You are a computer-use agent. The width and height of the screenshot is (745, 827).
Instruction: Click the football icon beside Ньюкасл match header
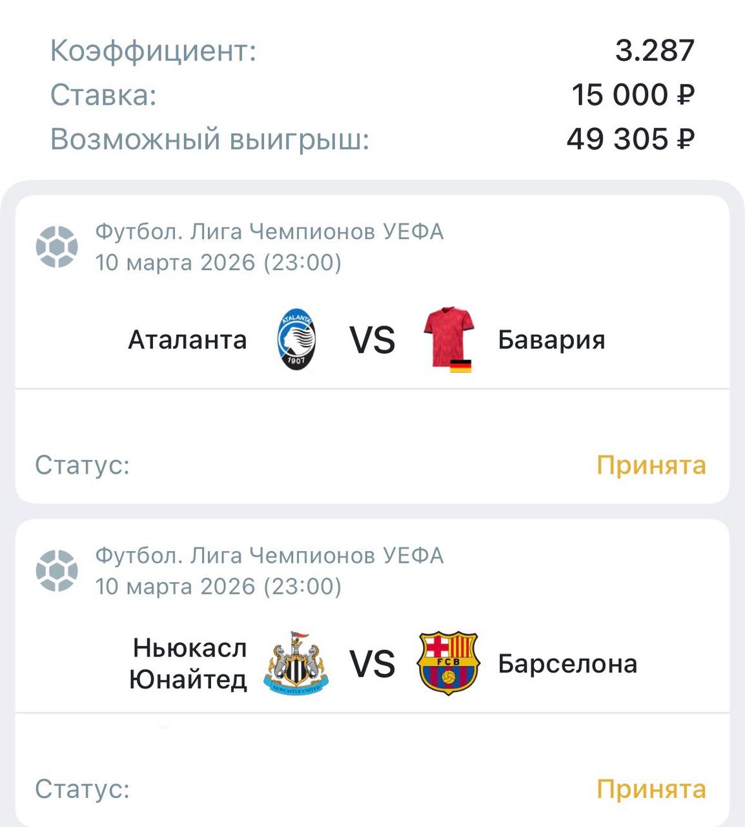57,571
